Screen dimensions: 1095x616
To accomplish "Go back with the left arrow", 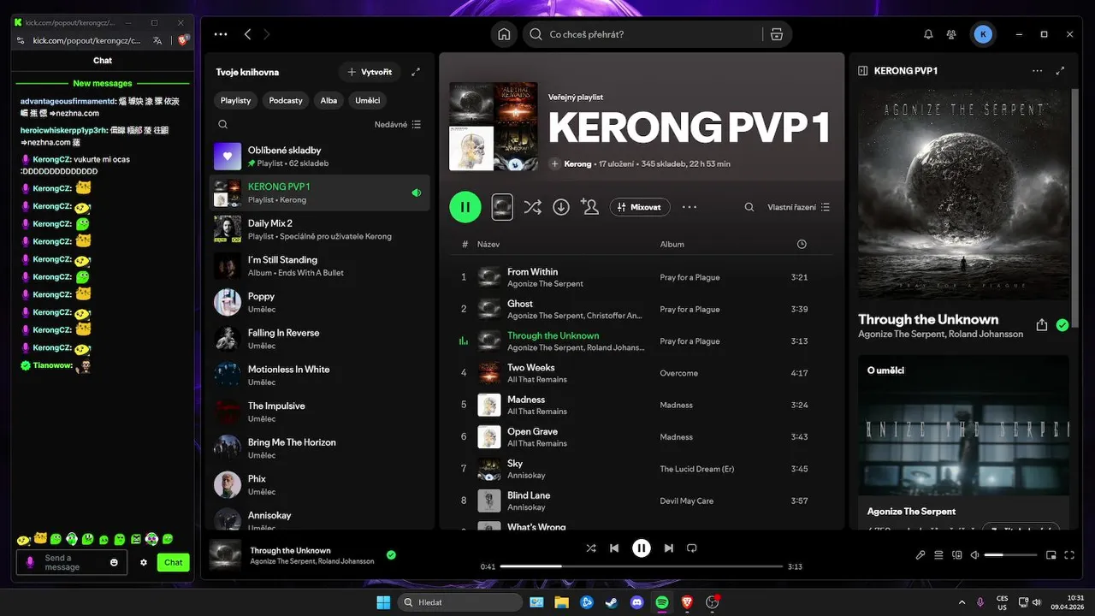I will 247,34.
